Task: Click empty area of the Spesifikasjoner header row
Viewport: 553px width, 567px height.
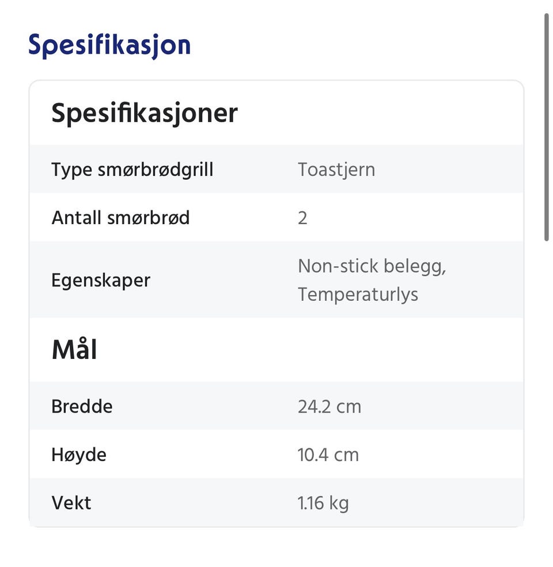Action: coord(380,113)
